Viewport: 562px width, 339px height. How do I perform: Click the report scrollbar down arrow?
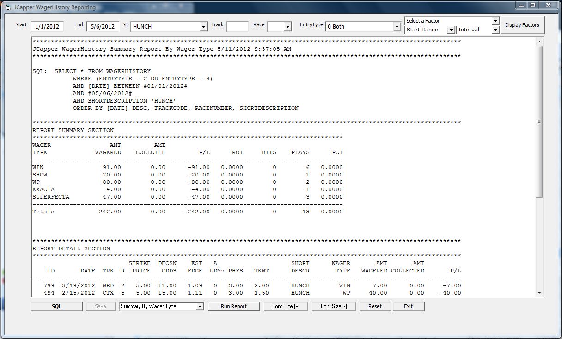[539, 293]
